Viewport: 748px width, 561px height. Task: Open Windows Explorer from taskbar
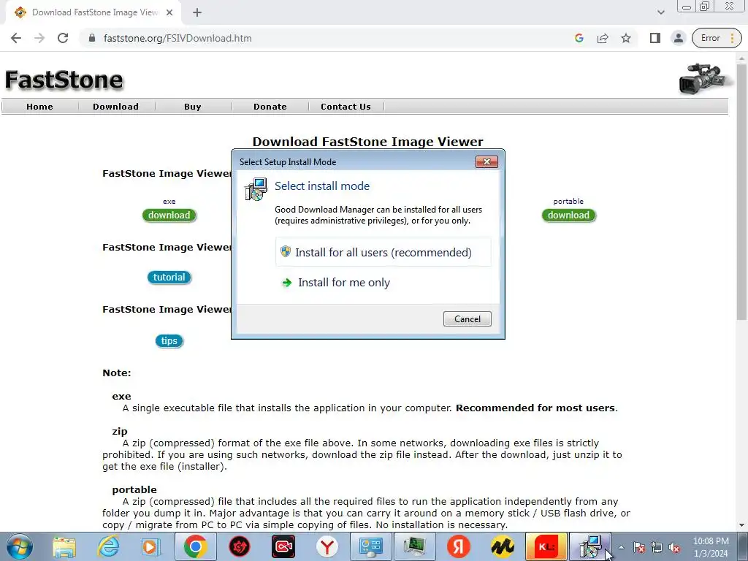(64, 546)
